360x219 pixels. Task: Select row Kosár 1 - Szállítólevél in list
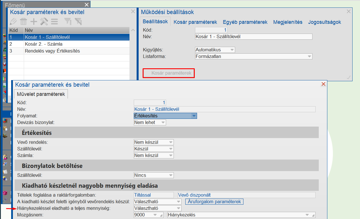(x=69, y=37)
